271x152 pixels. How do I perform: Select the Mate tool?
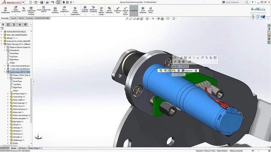(x=24, y=9)
